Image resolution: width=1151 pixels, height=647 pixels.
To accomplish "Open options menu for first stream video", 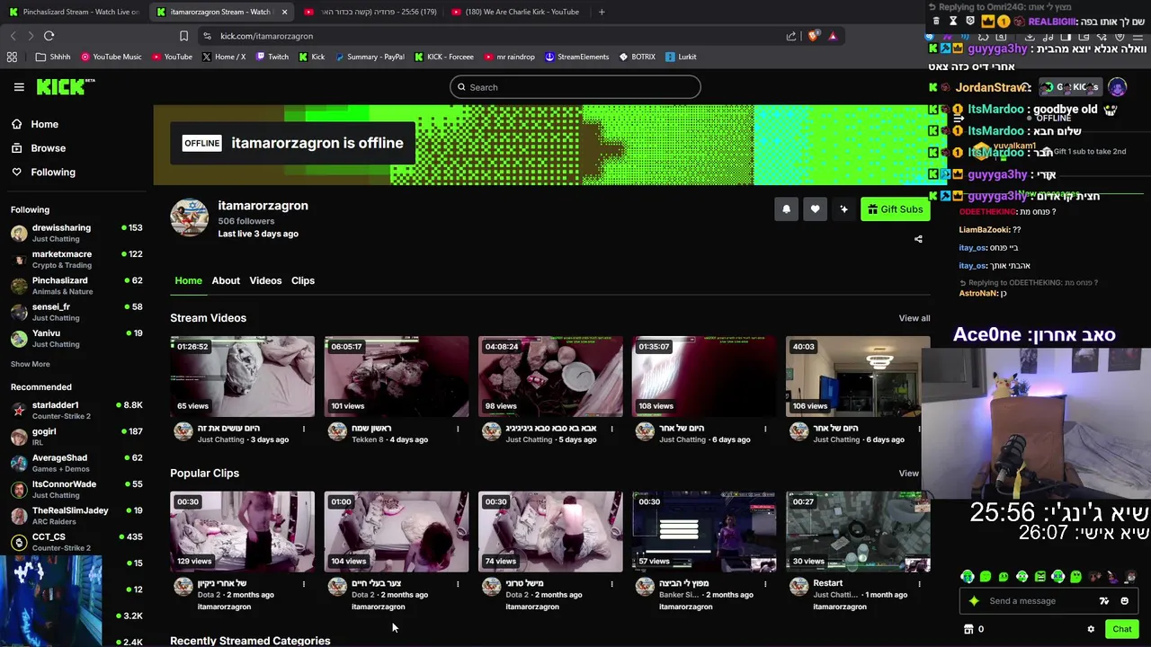I will 304,429.
